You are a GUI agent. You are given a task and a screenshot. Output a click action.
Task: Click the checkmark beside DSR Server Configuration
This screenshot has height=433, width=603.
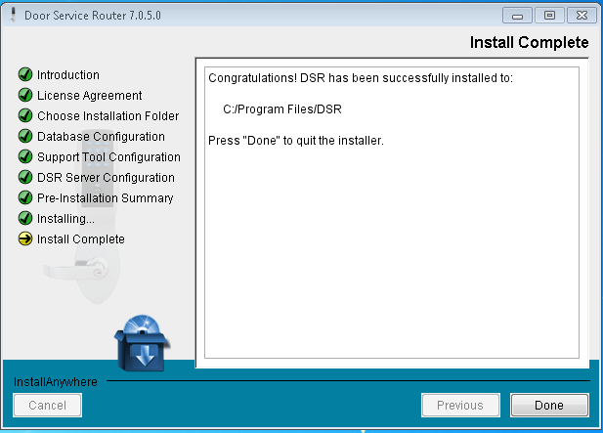pyautogui.click(x=25, y=177)
